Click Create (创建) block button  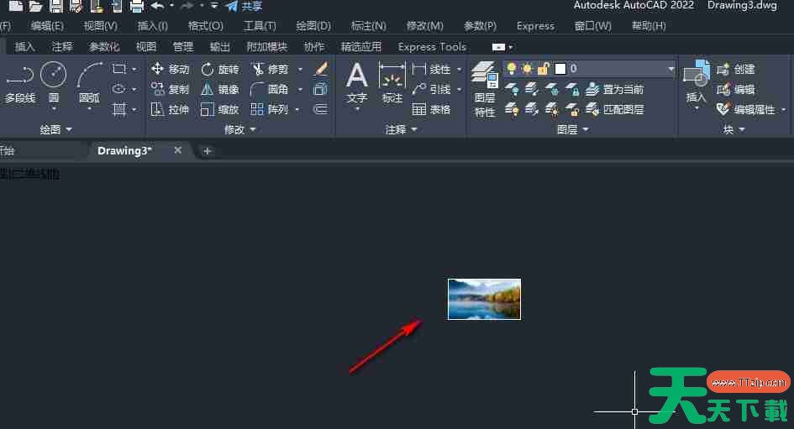tap(736, 69)
